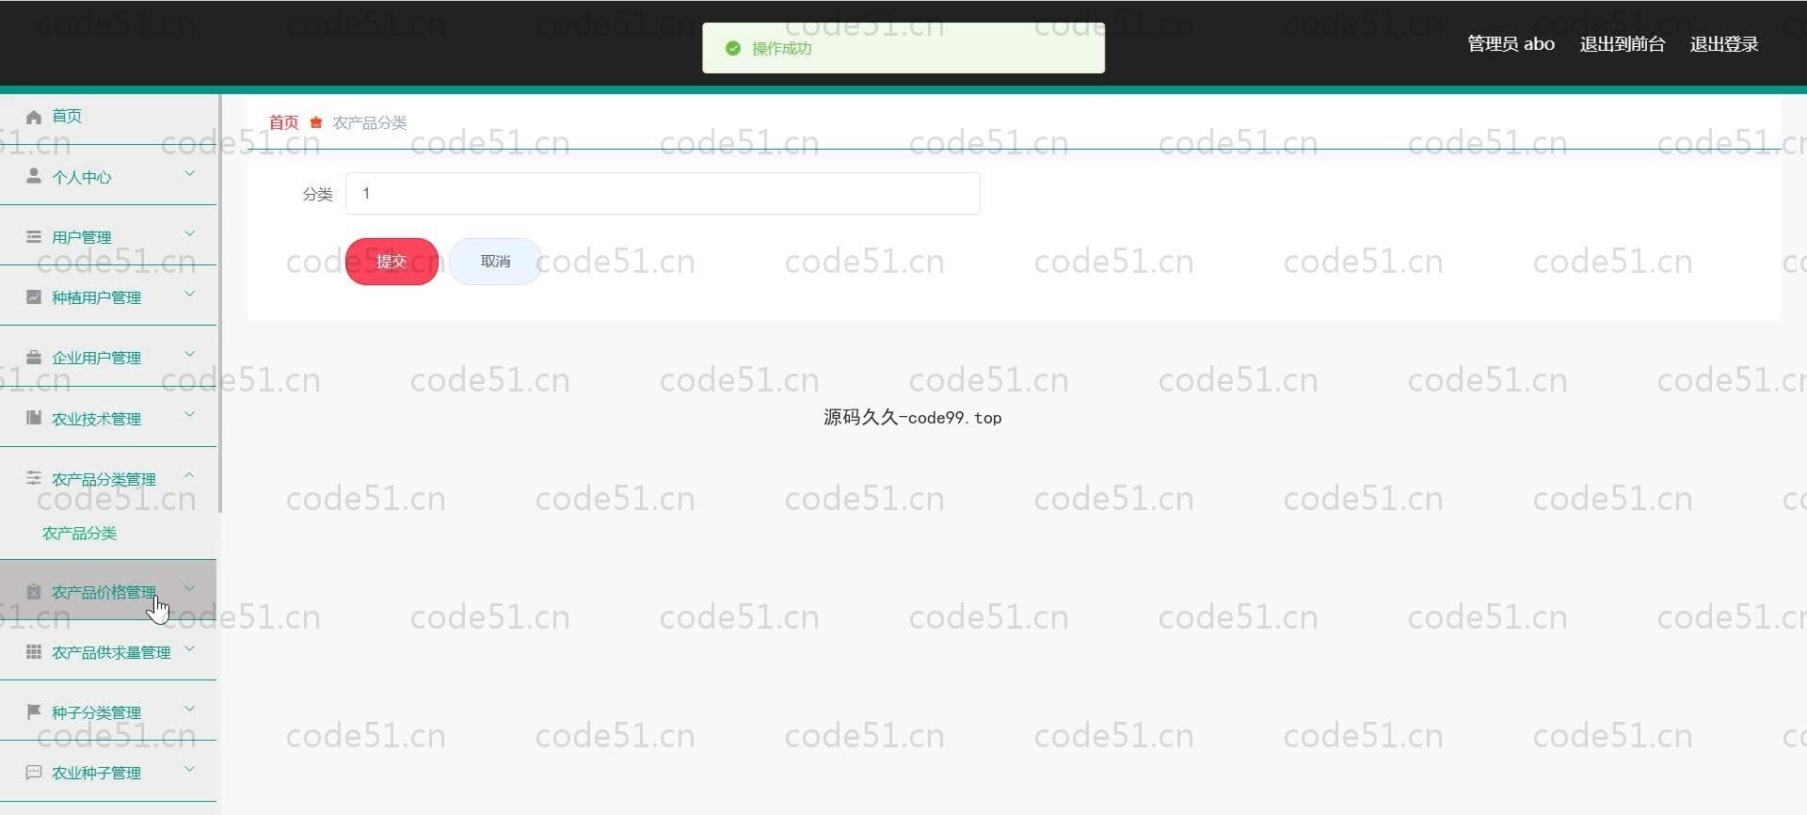1807x815 pixels.
Task: Click the breadcrumb separator icon after 首页
Action: 316,122
